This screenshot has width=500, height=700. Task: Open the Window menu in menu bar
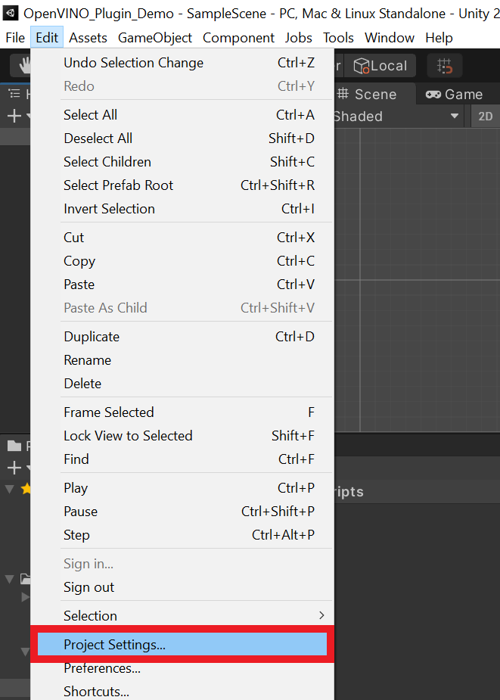point(390,38)
